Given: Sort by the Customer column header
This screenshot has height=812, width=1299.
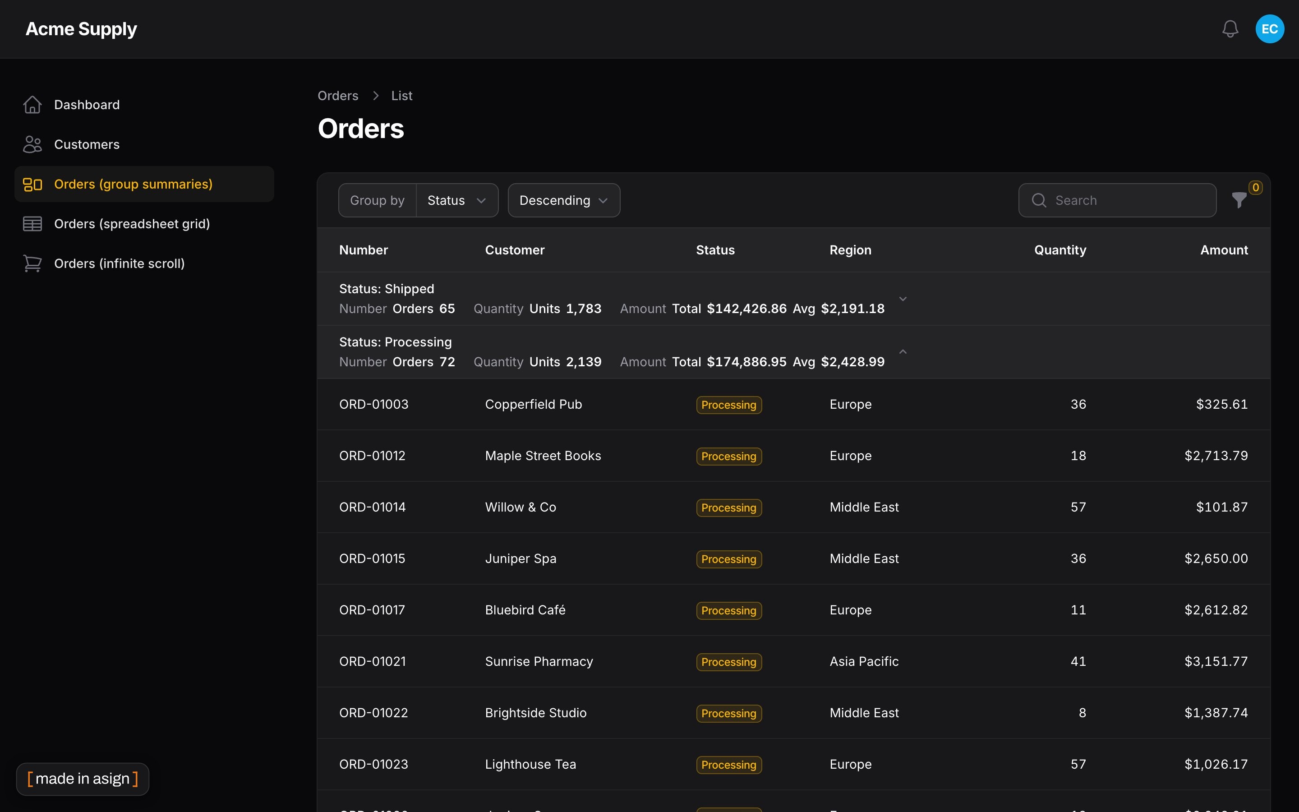Looking at the screenshot, I should click(x=515, y=250).
